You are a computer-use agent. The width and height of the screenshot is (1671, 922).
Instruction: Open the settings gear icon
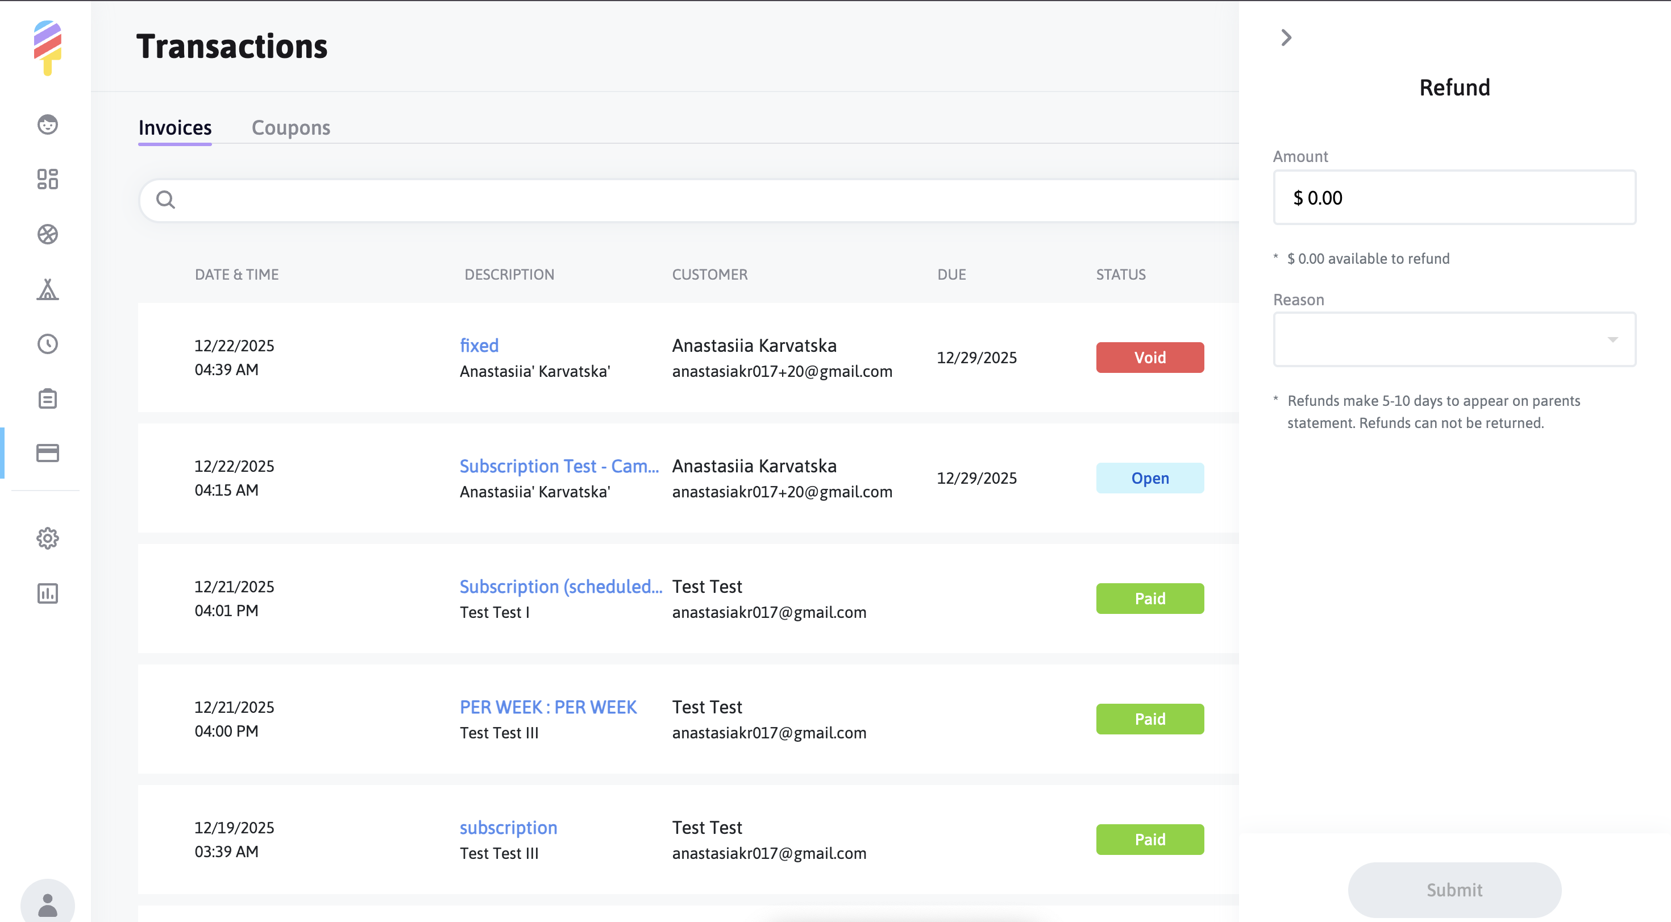click(x=47, y=538)
